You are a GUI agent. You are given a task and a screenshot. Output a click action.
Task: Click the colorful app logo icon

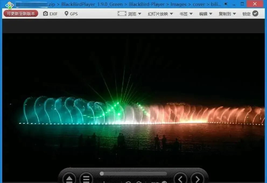[9, 5]
